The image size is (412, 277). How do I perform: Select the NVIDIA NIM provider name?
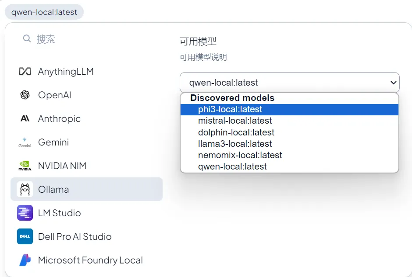coord(62,166)
